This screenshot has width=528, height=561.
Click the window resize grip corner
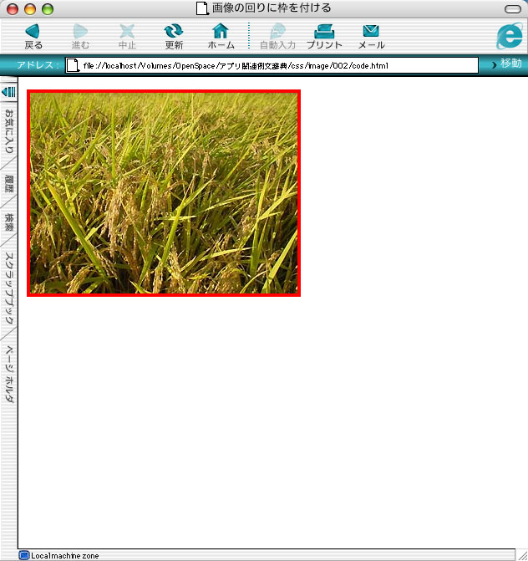click(x=521, y=555)
